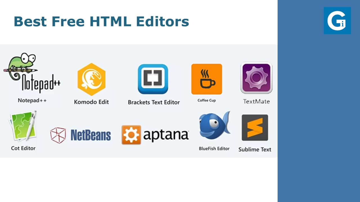Click the "Sublime Text" label
360x202 pixels.
coord(255,150)
